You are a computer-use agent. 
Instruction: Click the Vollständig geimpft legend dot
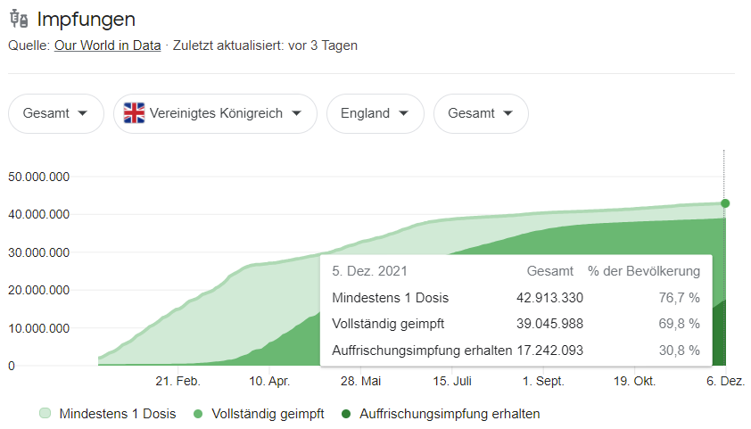pyautogui.click(x=198, y=414)
